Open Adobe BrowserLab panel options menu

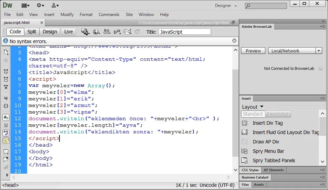pyautogui.click(x=322, y=27)
